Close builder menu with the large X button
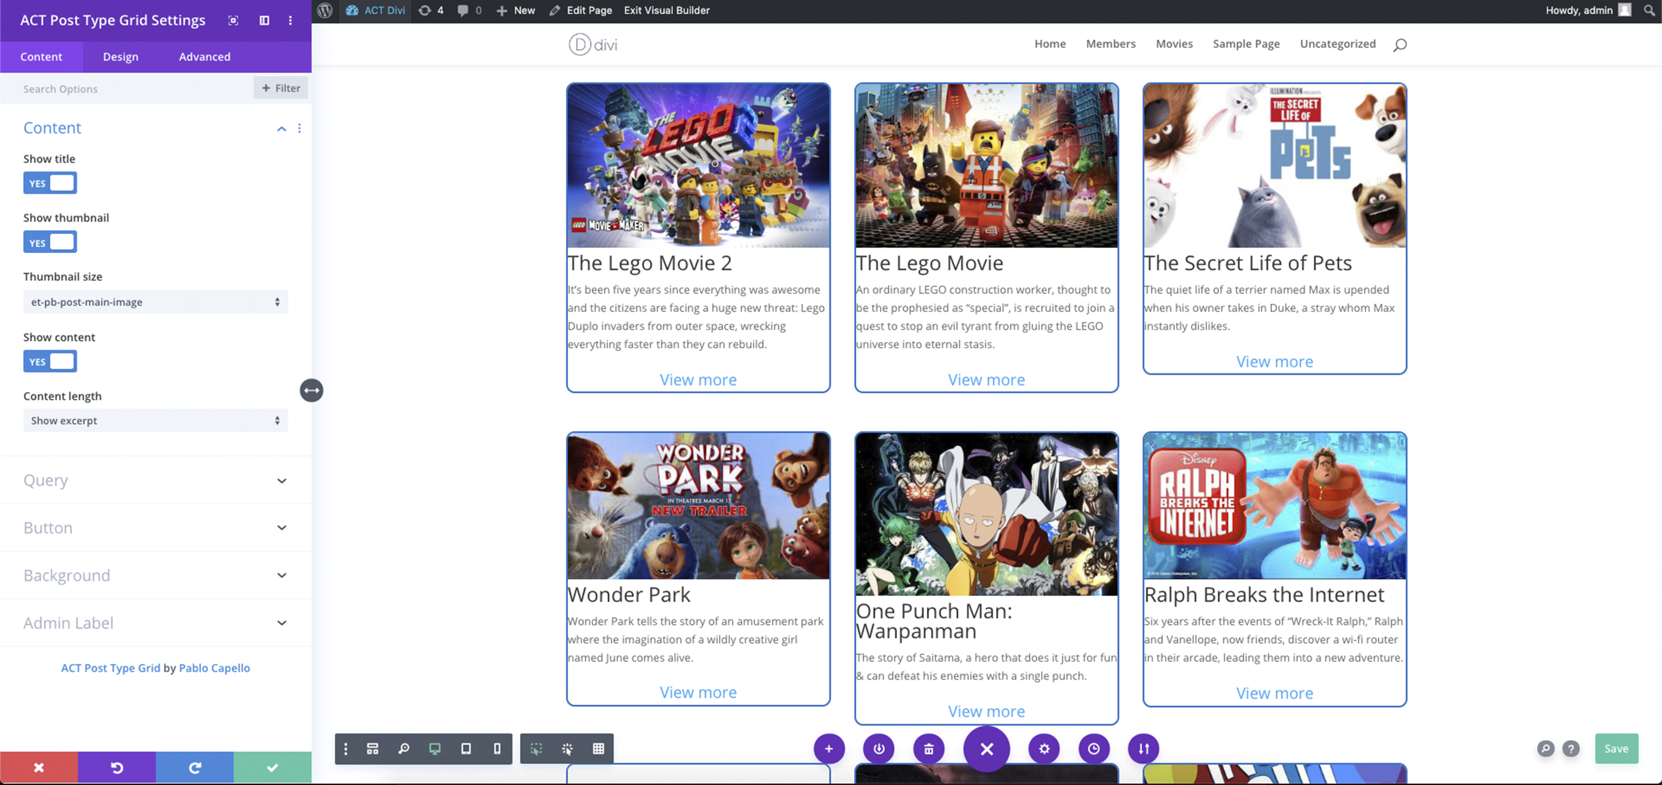The height and width of the screenshot is (785, 1662). tap(987, 749)
